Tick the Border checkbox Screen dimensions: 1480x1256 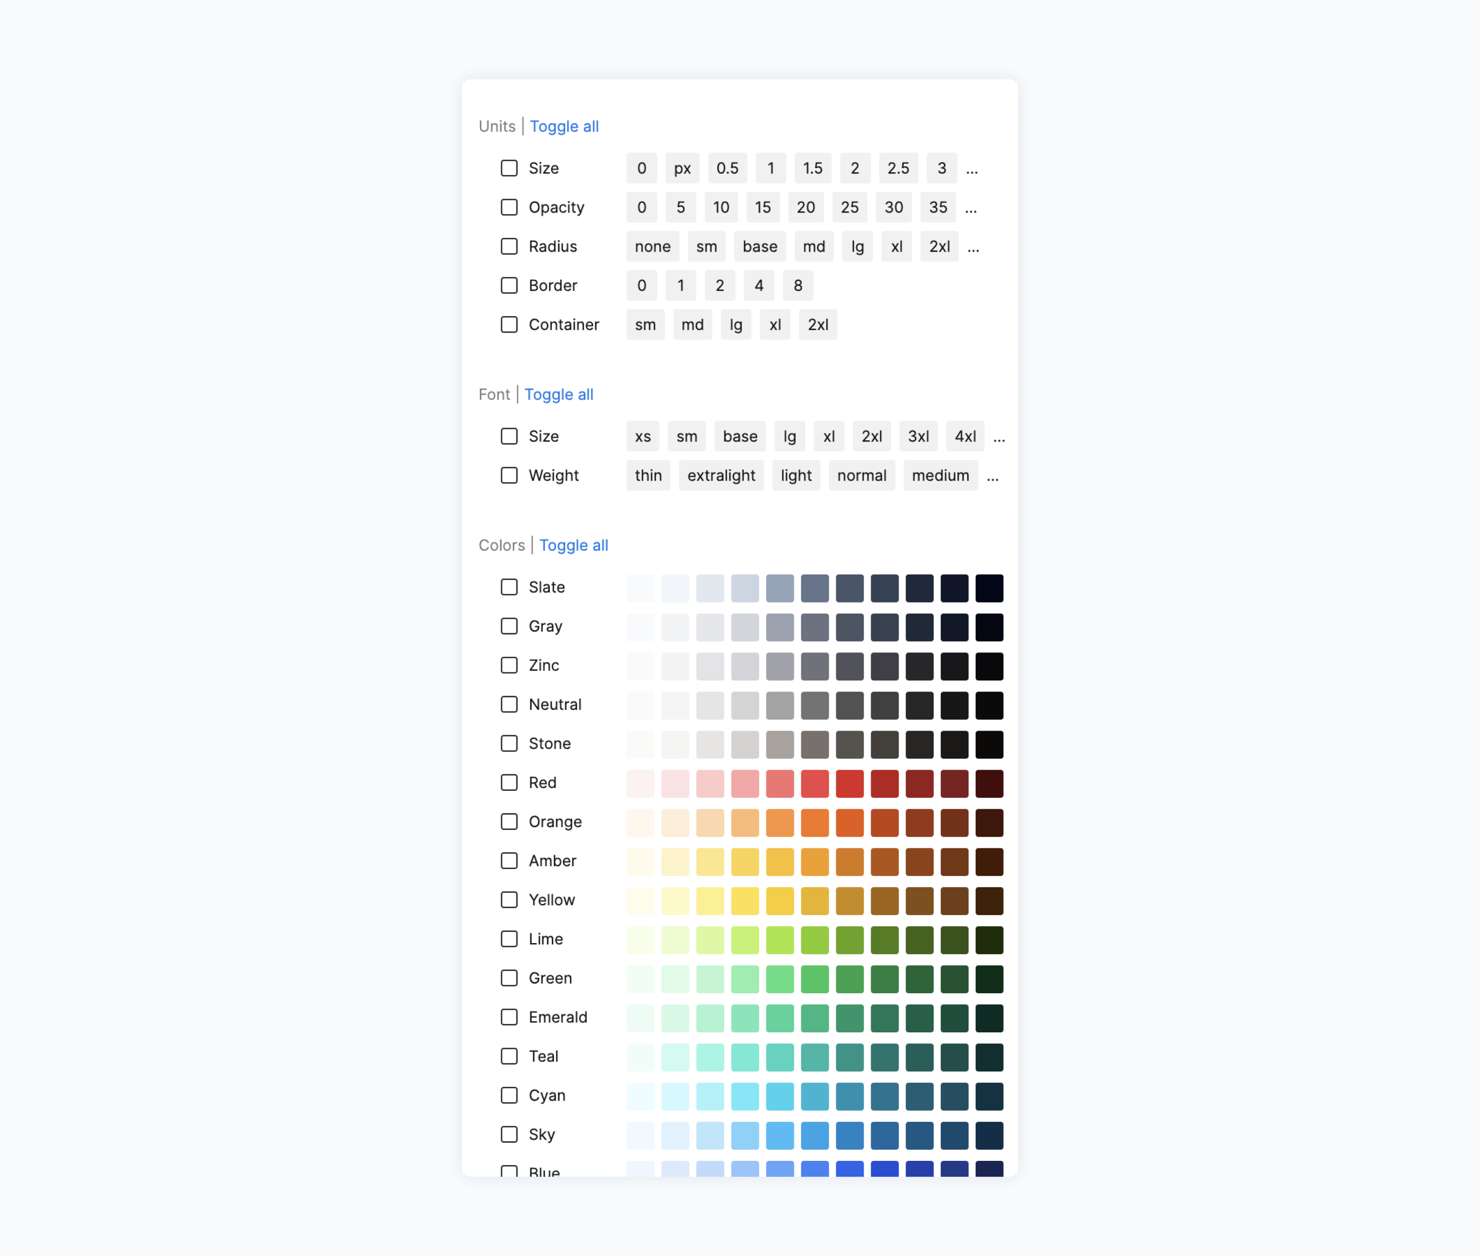(509, 285)
